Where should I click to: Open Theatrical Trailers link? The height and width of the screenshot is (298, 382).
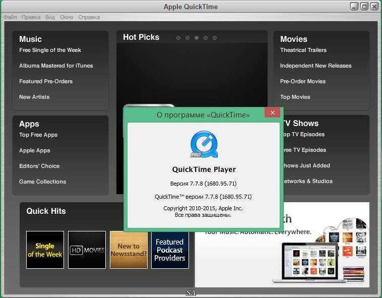303,50
